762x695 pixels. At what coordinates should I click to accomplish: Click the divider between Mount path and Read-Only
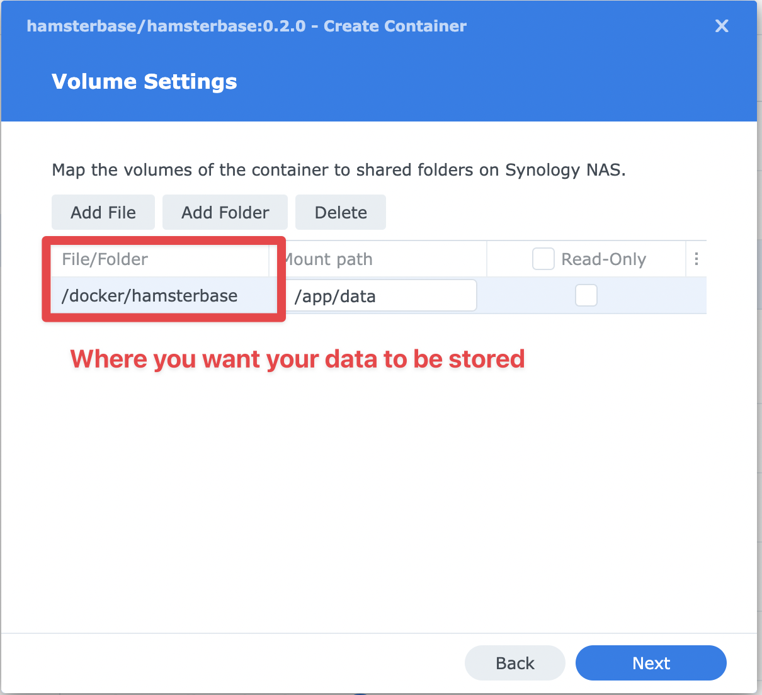click(487, 259)
